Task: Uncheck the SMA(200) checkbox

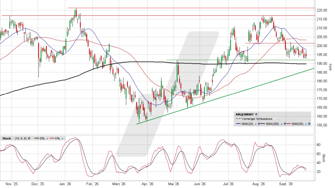Action: click(x=282, y=124)
